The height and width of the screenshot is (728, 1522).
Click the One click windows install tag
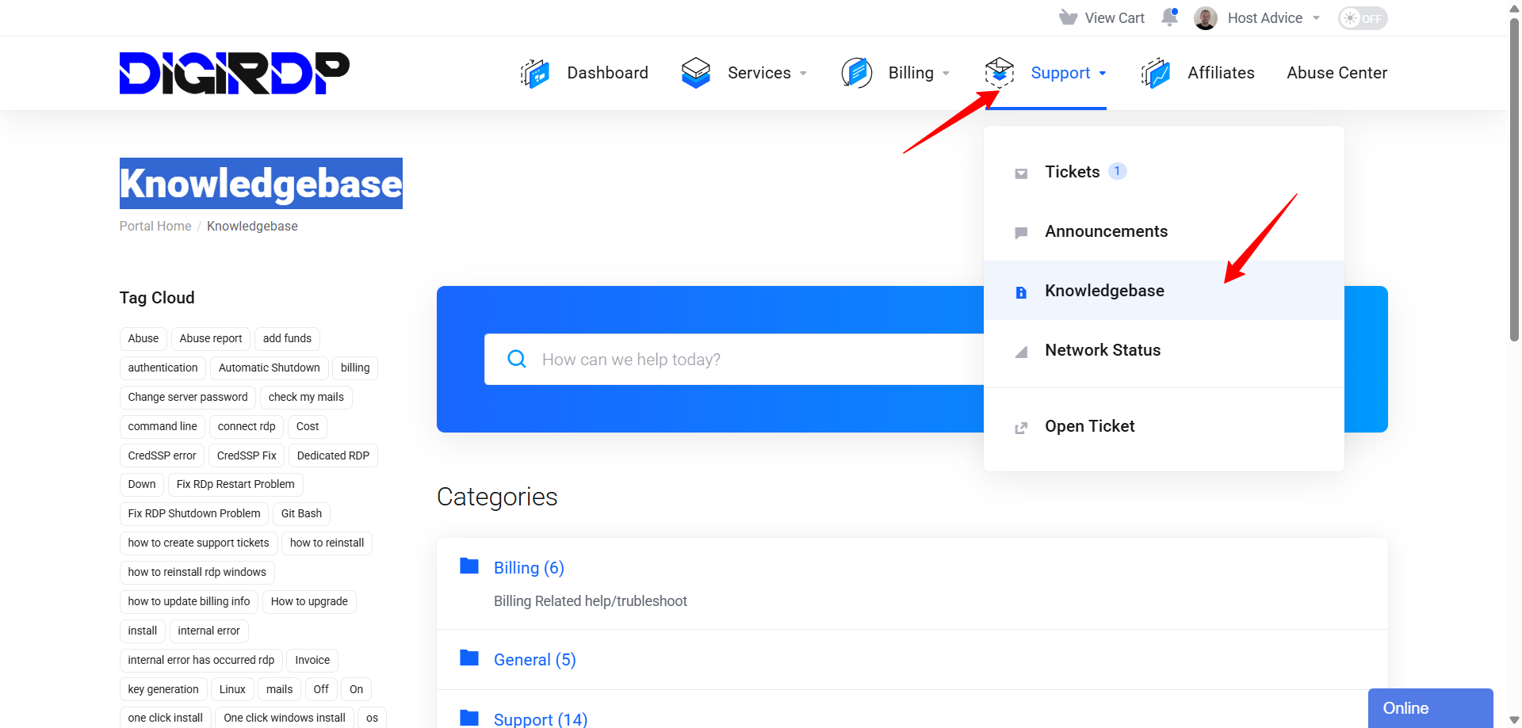coord(285,718)
